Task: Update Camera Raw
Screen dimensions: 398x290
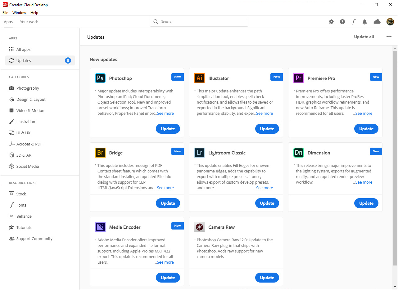Action: coord(267,278)
